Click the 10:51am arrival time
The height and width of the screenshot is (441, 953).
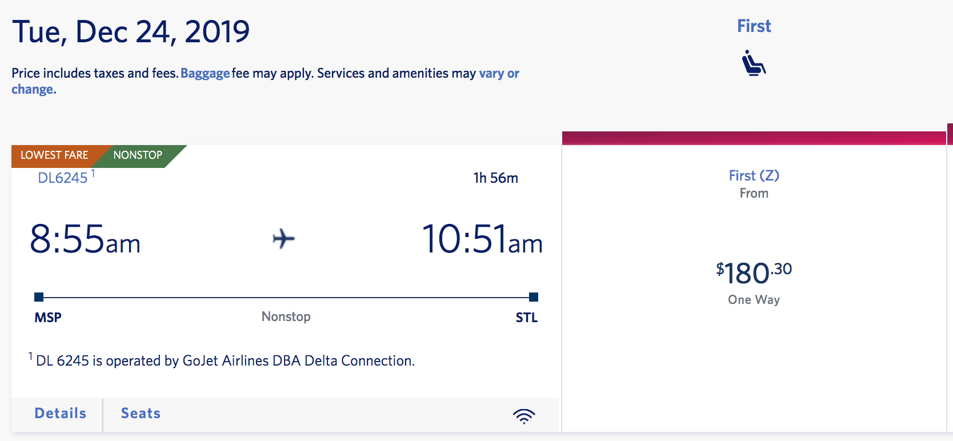pyautogui.click(x=482, y=239)
